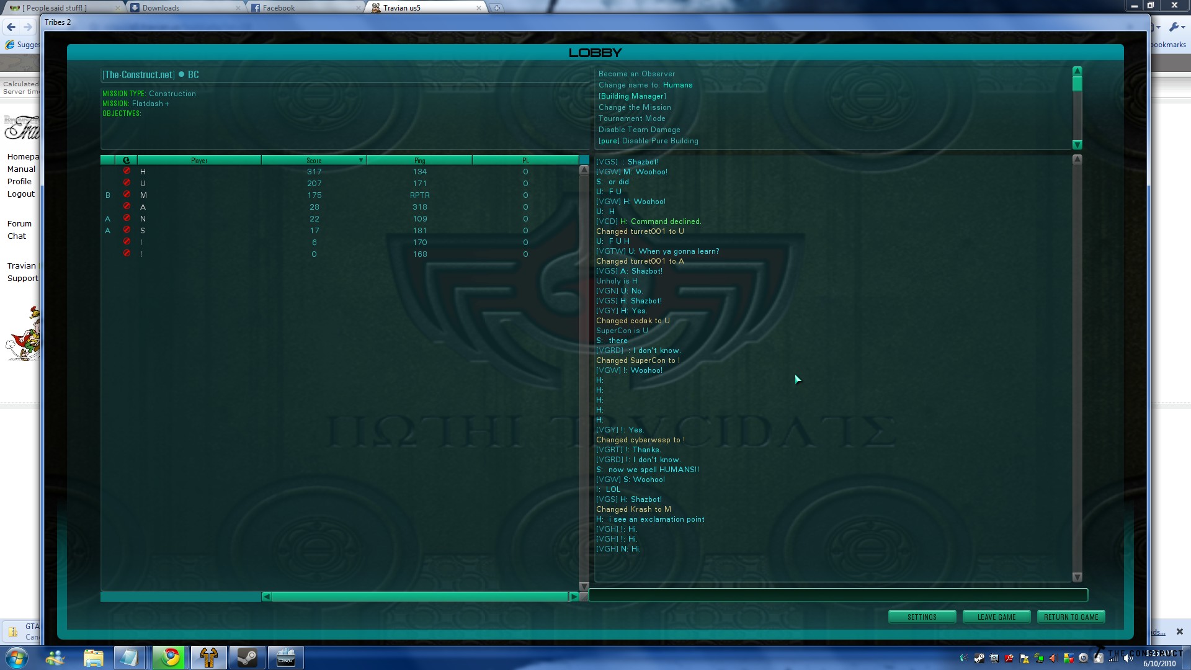Open Steam taskbar icon
Screen dimensions: 1191x670
pyautogui.click(x=248, y=658)
